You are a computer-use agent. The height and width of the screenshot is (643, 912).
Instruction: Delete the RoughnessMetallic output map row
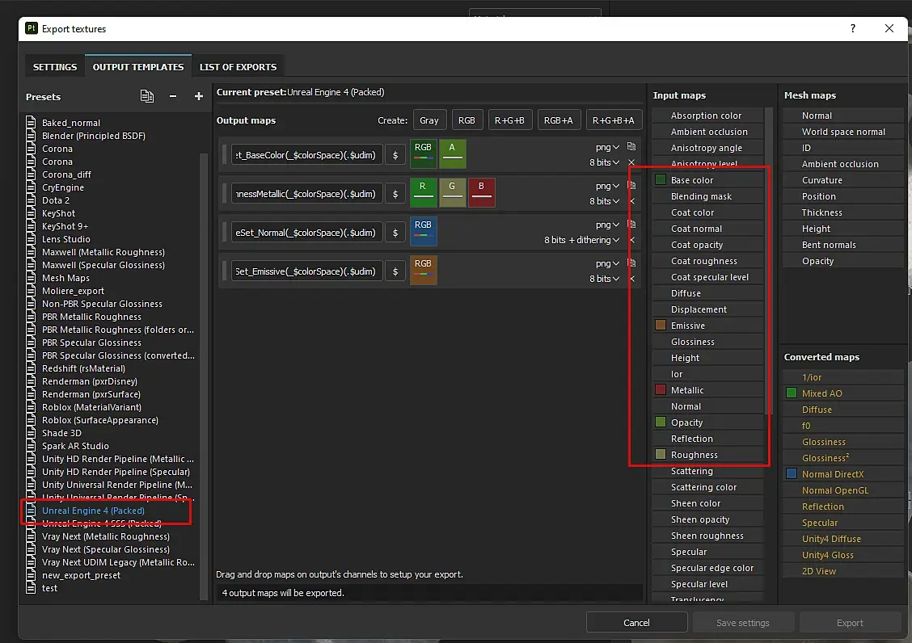pos(631,201)
